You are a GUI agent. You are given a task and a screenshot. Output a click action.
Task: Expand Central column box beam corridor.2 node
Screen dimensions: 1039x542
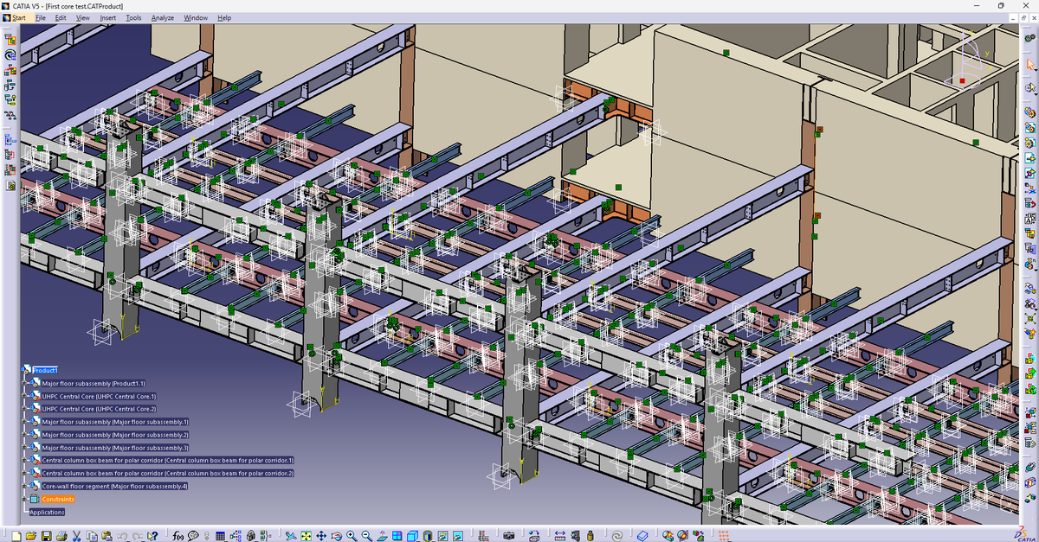pyautogui.click(x=26, y=474)
